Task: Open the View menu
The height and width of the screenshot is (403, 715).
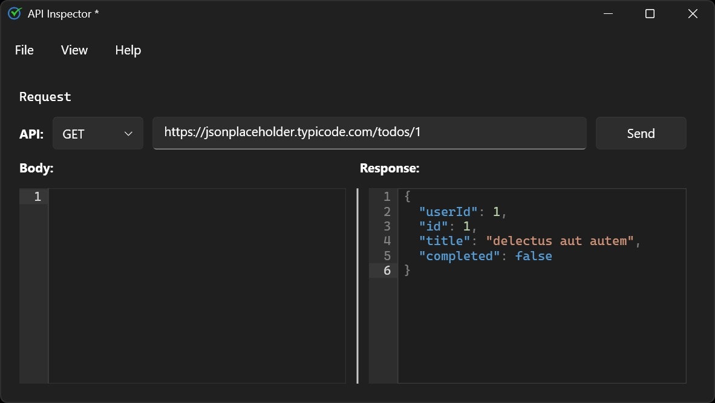Action: (74, 50)
